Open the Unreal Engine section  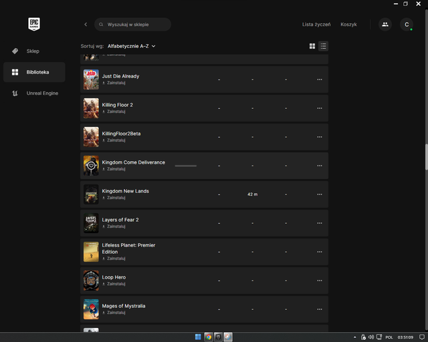coord(34,94)
